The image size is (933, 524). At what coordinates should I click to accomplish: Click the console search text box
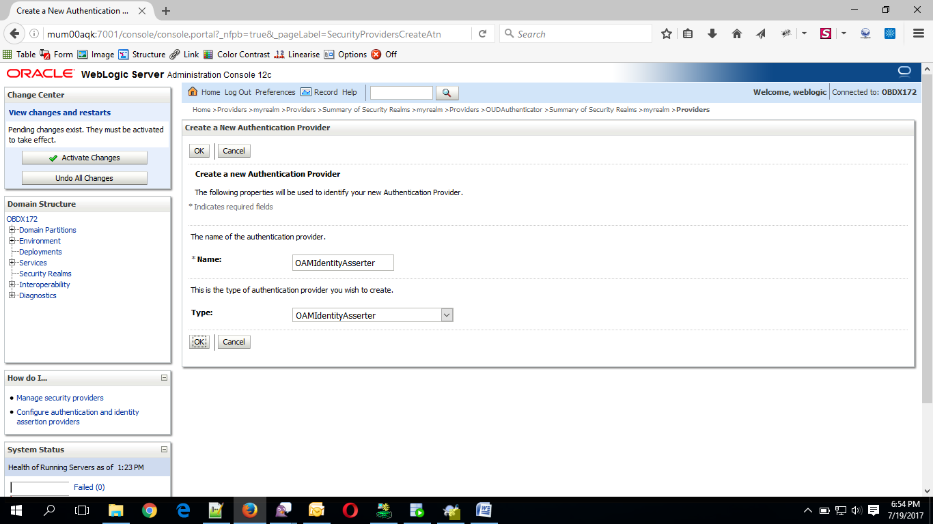click(402, 93)
